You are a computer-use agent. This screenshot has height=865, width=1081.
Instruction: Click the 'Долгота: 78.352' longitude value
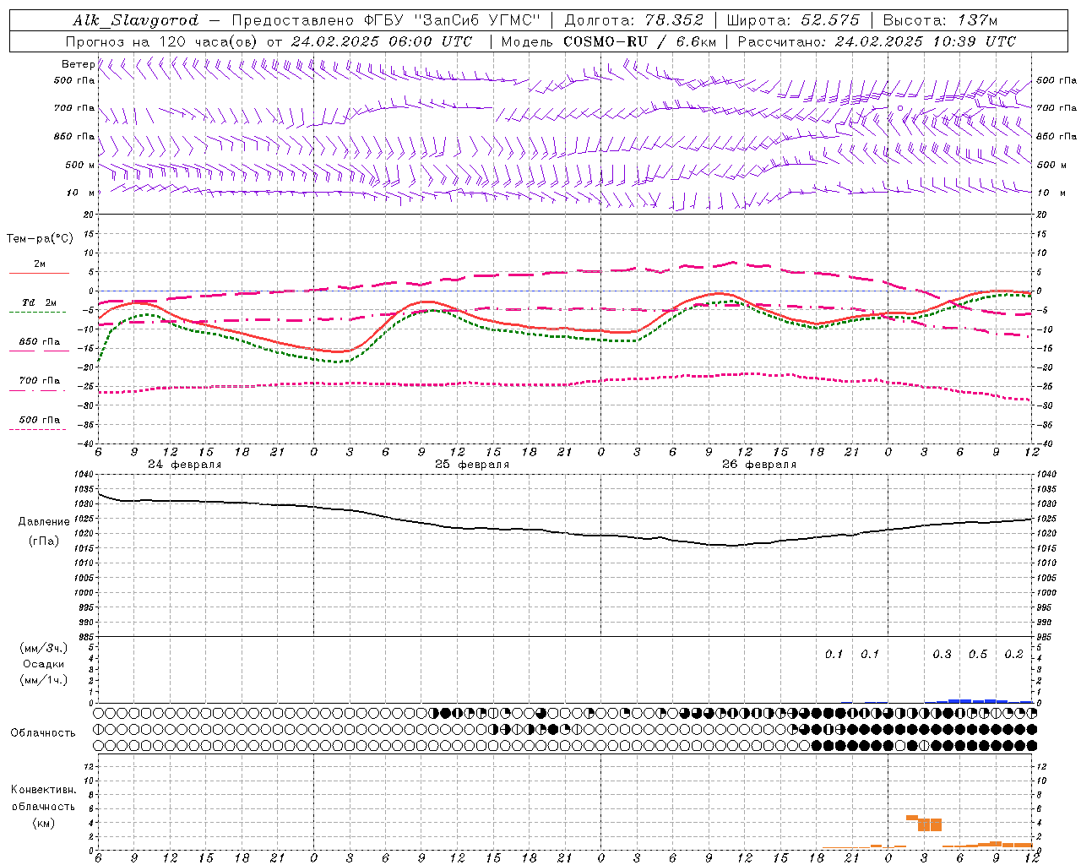(633, 20)
